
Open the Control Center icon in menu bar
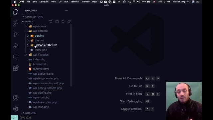click(197, 2)
